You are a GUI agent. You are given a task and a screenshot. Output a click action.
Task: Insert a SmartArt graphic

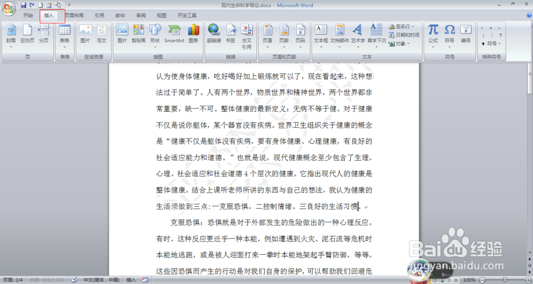[174, 34]
